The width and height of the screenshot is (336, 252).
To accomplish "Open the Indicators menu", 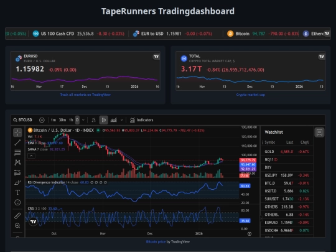I will pyautogui.click(x=141, y=120).
